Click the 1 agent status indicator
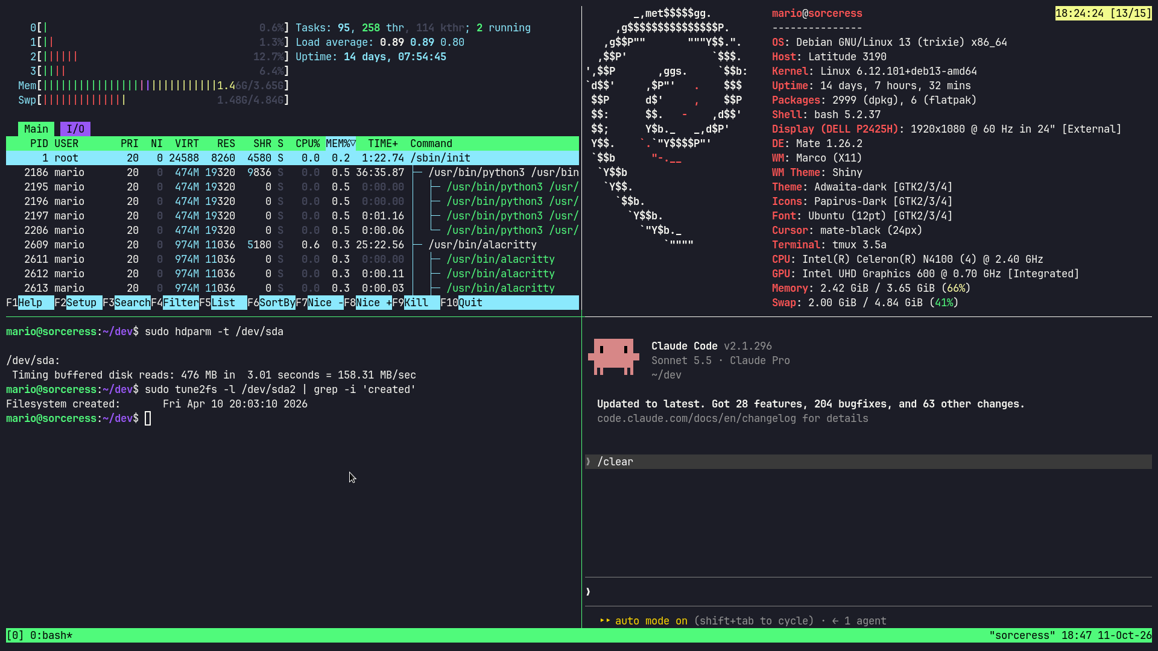 pyautogui.click(x=859, y=621)
